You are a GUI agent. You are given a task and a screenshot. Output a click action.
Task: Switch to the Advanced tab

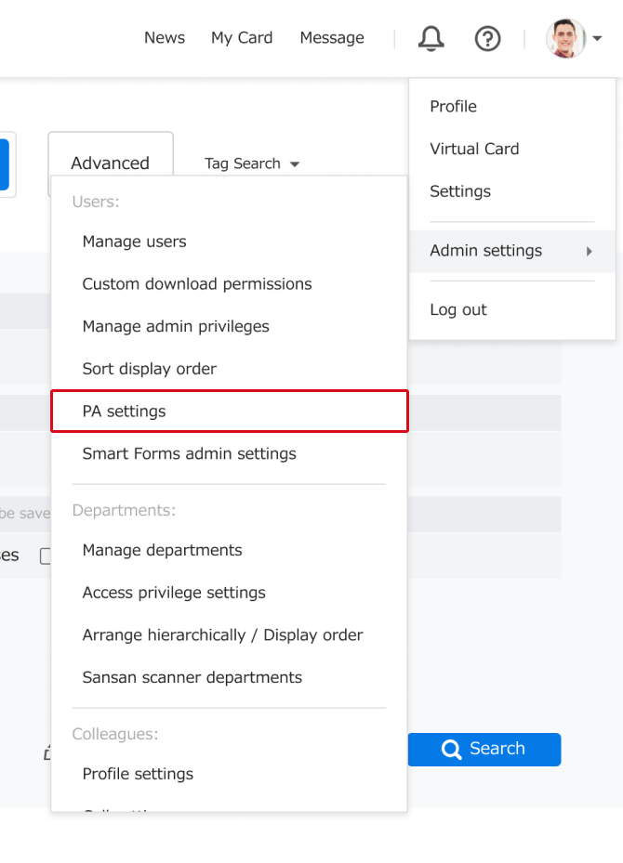[111, 163]
